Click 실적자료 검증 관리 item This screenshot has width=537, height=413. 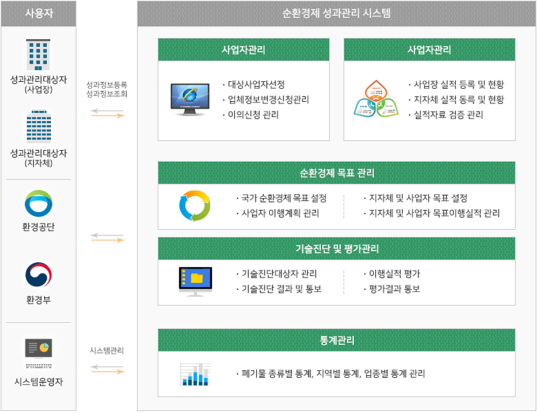[448, 114]
